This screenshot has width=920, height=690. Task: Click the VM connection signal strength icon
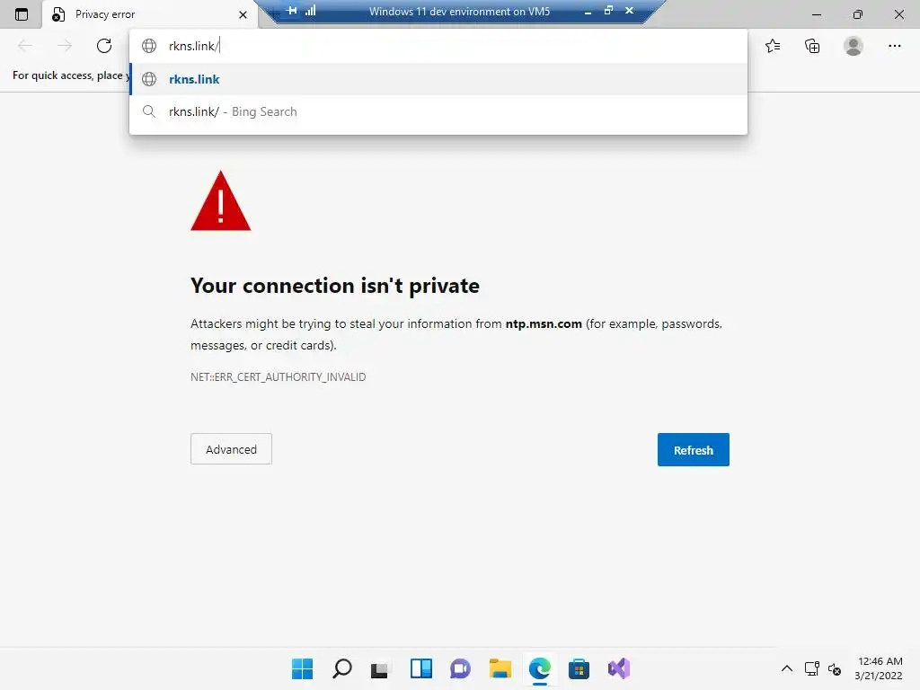310,11
